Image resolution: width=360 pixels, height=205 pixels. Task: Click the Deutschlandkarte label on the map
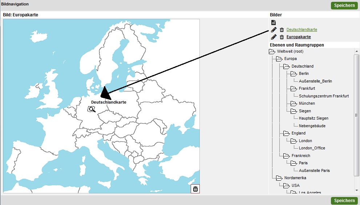109,102
